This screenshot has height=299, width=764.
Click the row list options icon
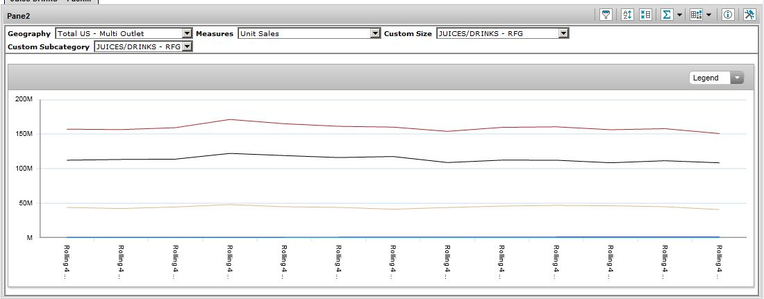(x=645, y=15)
